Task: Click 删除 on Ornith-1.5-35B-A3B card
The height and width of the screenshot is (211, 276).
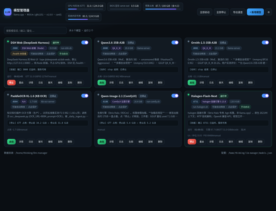Action: click(x=250, y=83)
